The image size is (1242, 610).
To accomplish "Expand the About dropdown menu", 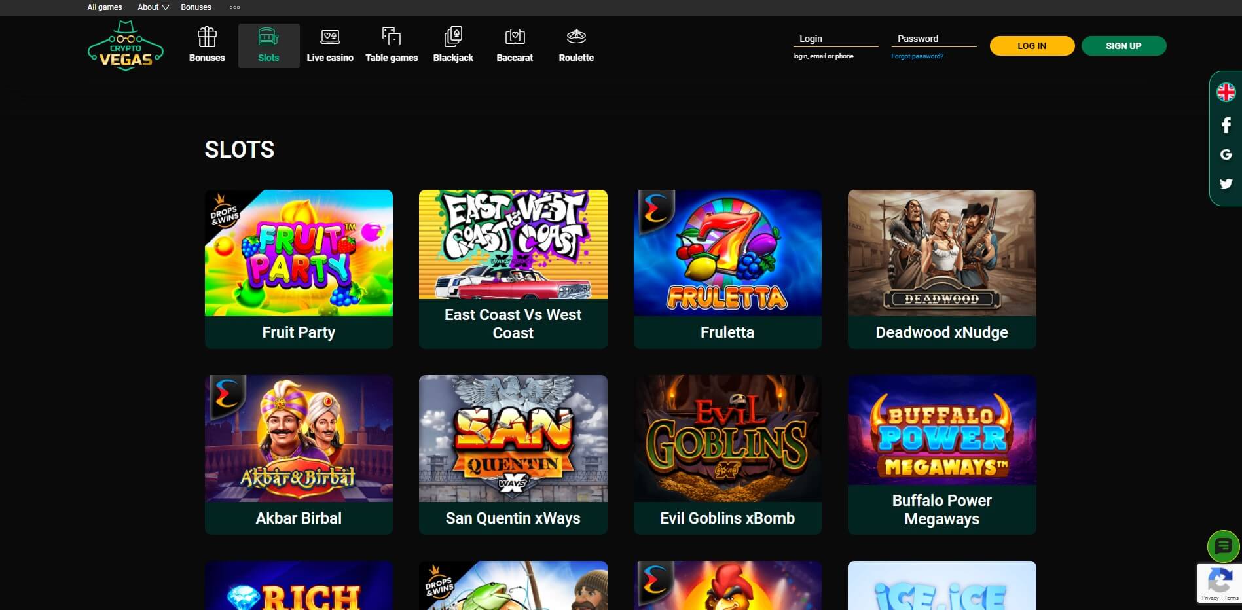I will pos(153,7).
